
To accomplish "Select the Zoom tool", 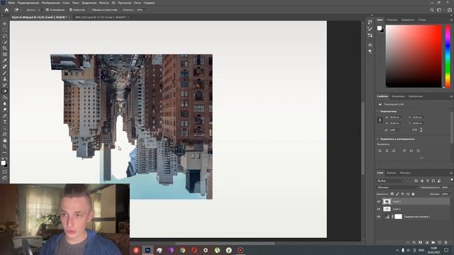I will [5, 147].
